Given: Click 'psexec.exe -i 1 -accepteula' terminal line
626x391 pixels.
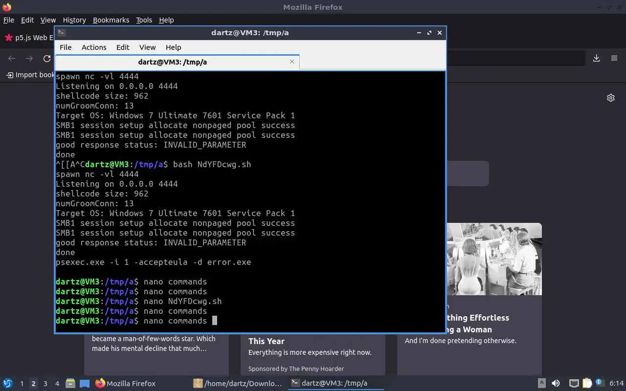Looking at the screenshot, I should click(153, 262).
